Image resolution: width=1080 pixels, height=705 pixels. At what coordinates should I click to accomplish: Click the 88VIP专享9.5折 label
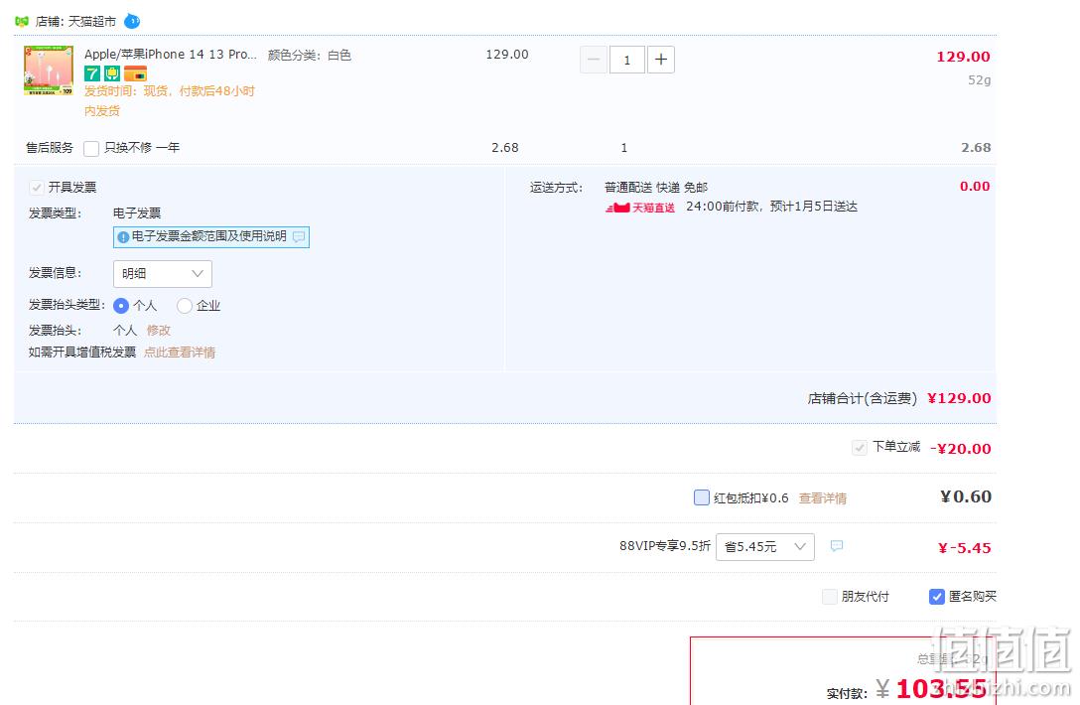pyautogui.click(x=665, y=546)
